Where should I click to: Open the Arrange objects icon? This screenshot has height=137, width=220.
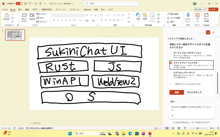pos(145,15)
